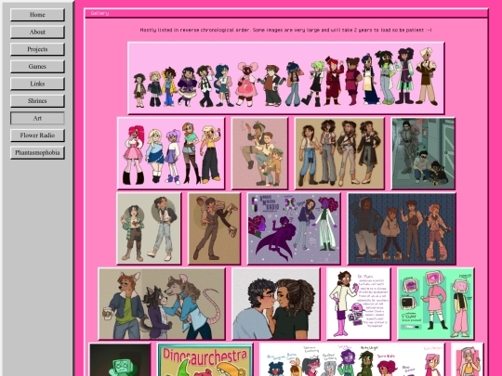
Task: Click the Games navigation button
Action: click(37, 67)
